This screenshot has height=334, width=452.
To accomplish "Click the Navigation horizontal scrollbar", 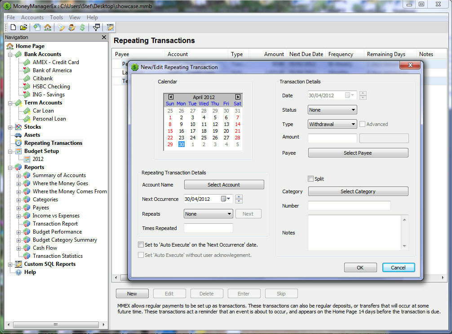I will (56, 325).
